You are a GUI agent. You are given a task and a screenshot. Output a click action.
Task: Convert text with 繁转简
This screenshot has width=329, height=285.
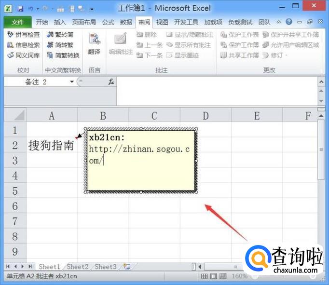point(60,34)
